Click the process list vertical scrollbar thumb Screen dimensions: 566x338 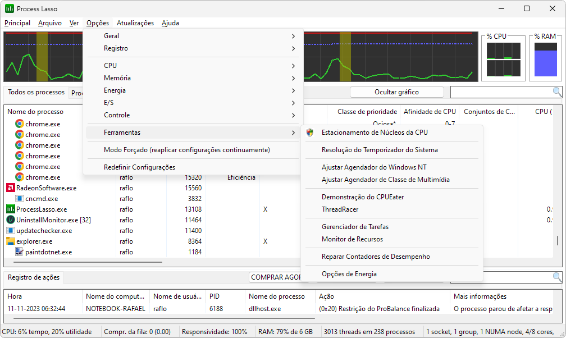click(558, 240)
